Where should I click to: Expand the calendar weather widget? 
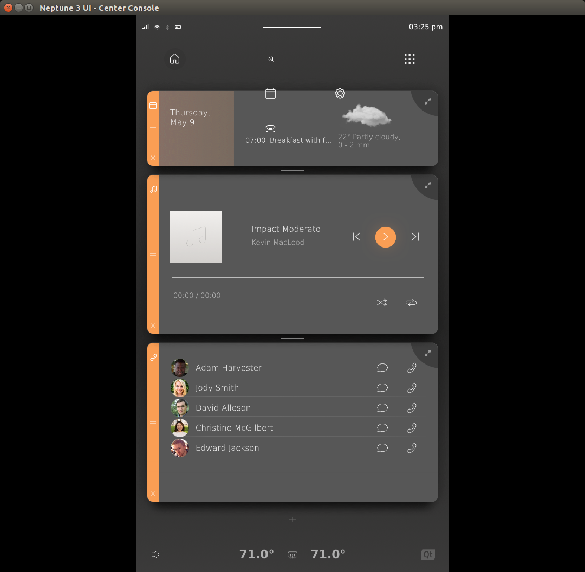click(x=428, y=101)
